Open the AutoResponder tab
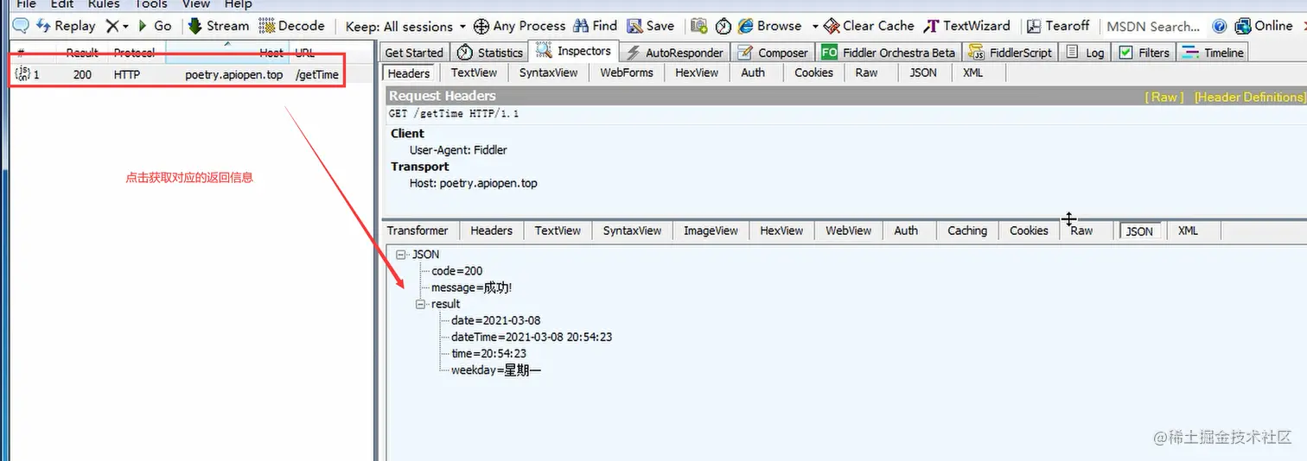This screenshot has height=461, width=1307. coord(675,53)
